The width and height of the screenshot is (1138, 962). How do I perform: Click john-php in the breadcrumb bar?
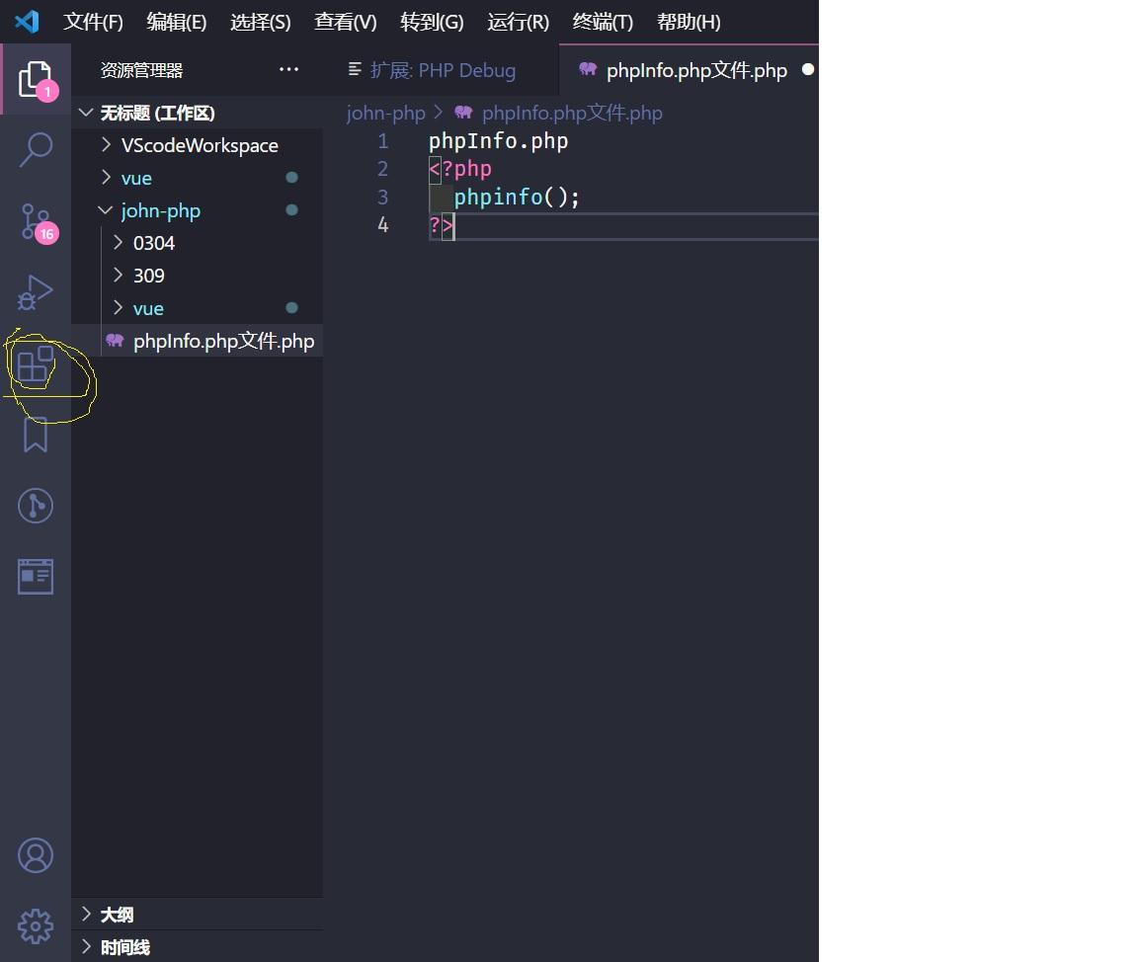tap(385, 113)
